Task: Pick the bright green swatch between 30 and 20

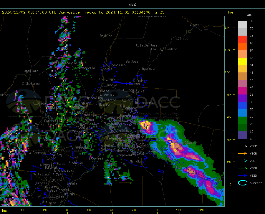Action: (243, 120)
